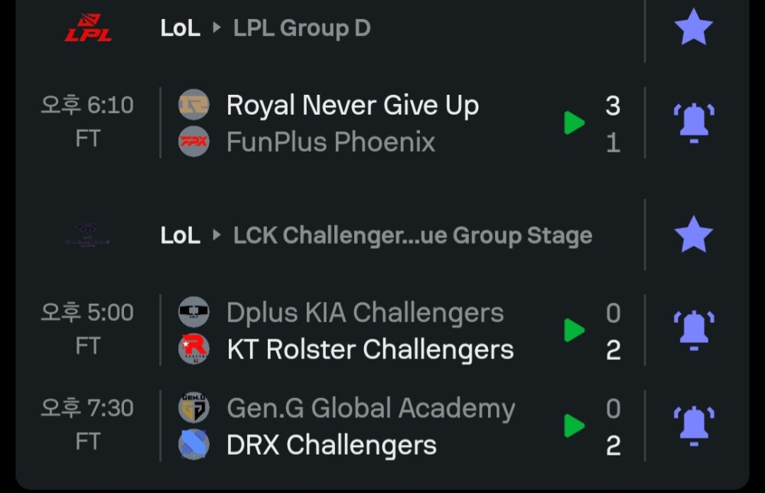Open LCK Challengers League Group Stage link
This screenshot has height=493, width=765.
coord(412,235)
